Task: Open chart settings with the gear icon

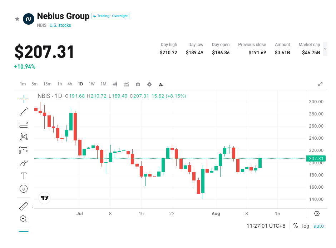Action: [149, 84]
